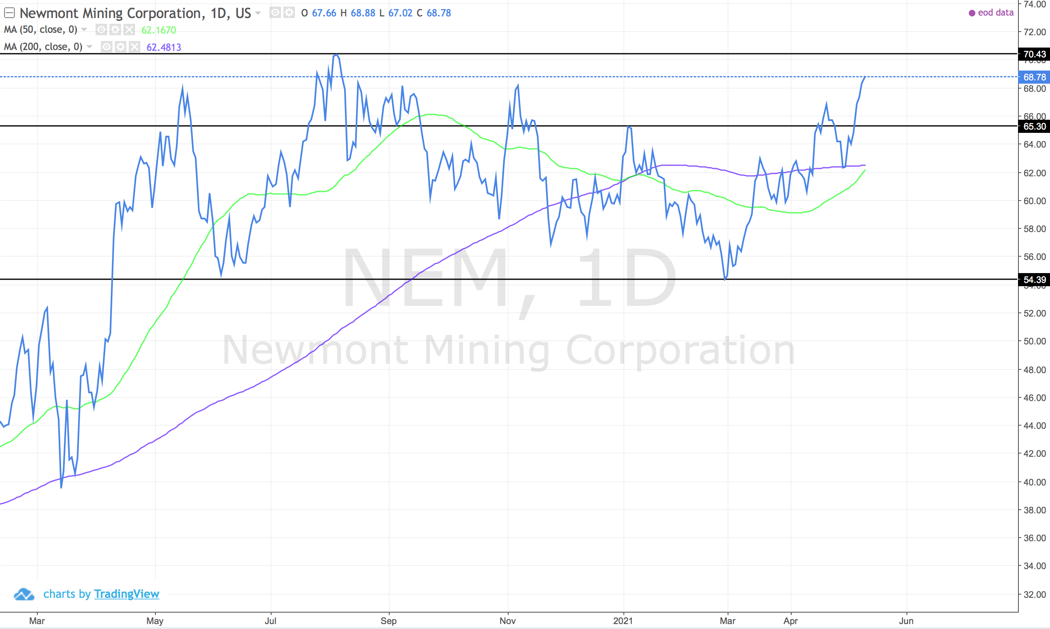1050x629 pixels.
Task: Click the Newmont Mining Corporation, 1D, US title
Action: 135,13
